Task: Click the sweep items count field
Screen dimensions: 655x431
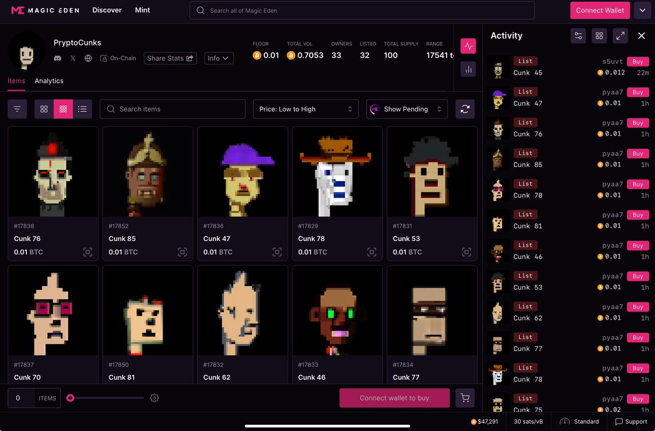Action: pos(21,398)
